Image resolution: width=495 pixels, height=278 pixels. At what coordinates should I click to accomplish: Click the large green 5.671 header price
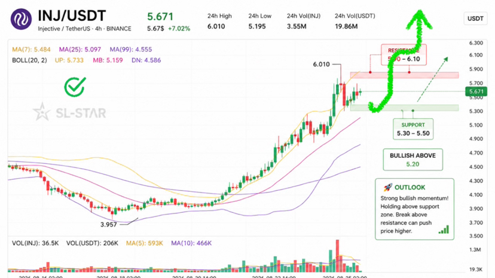160,16
